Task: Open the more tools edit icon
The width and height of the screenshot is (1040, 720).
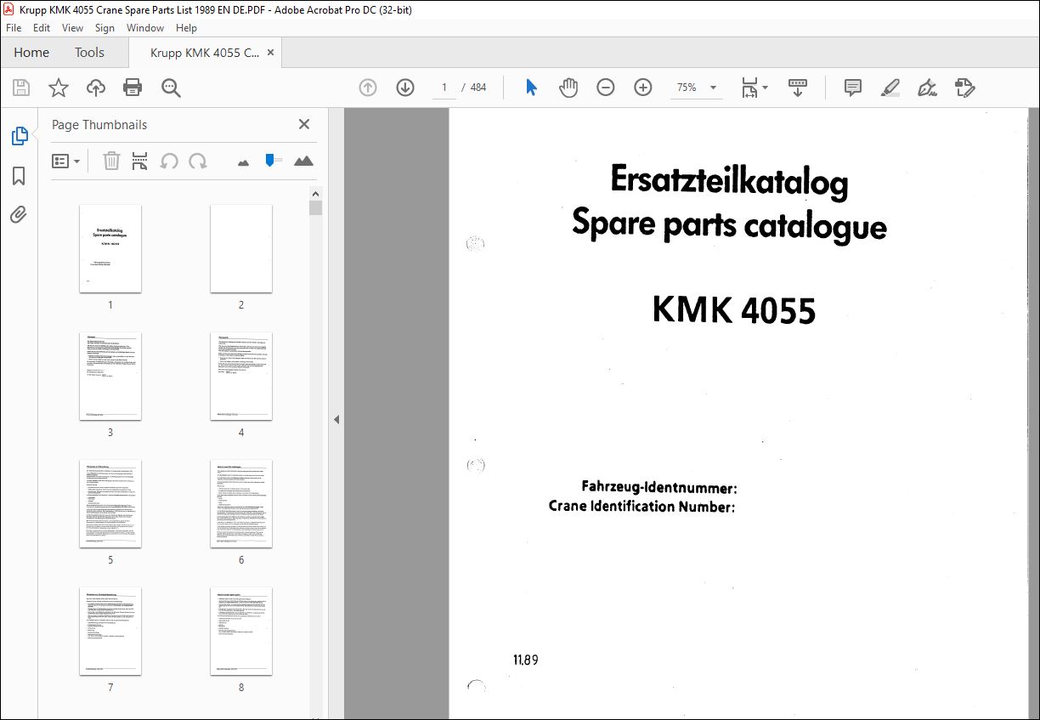Action: point(964,88)
